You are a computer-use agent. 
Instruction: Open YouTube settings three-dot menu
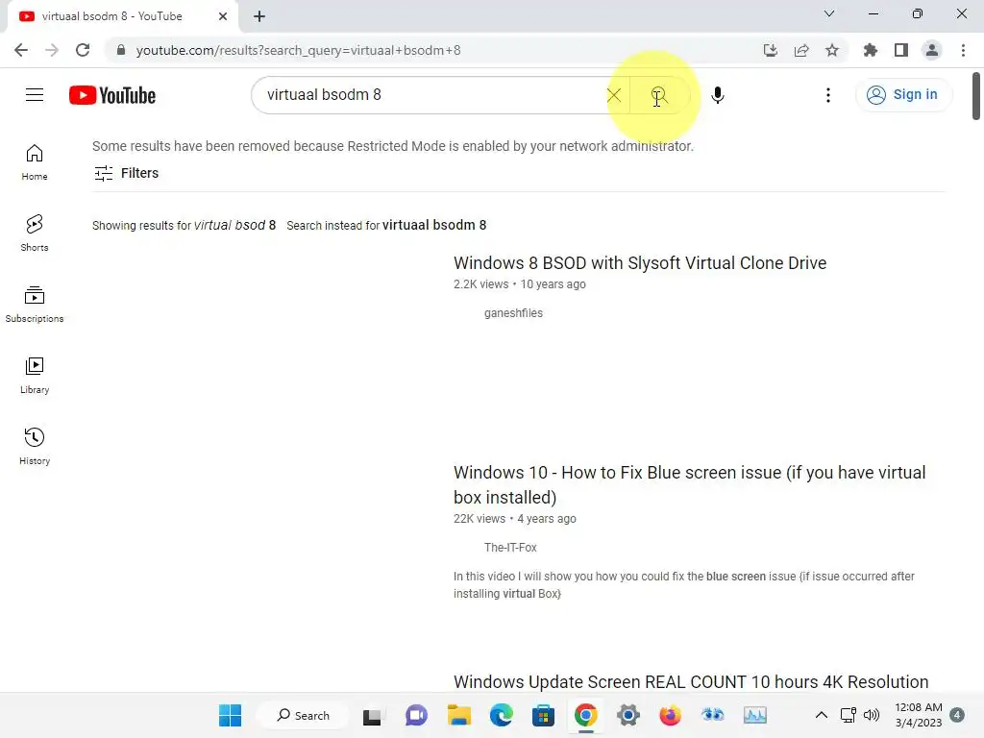[x=827, y=95]
